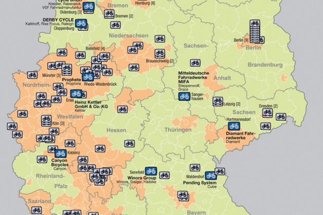This screenshot has width=323, height=215.
Task: Click the blue Derby Cycle bicycle icon
Action: pyautogui.click(x=81, y=23)
